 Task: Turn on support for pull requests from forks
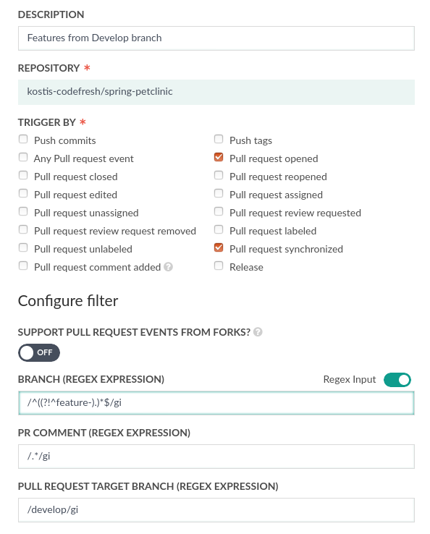(39, 352)
